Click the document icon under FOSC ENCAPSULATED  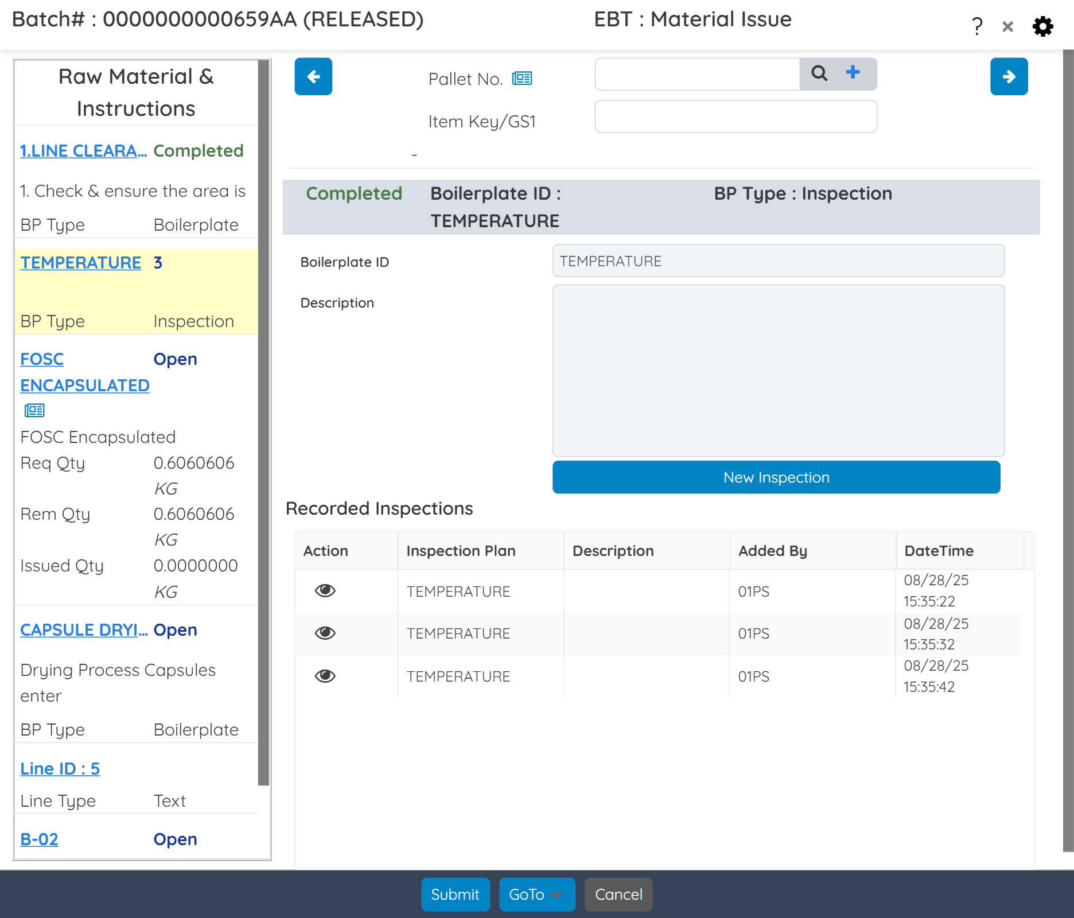coord(34,410)
